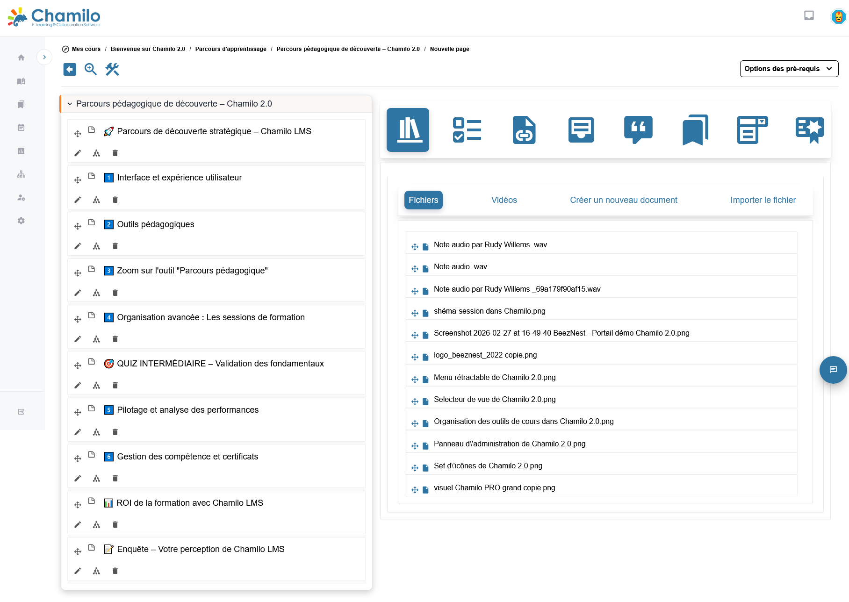Open the Options des pré-requis dropdown
This screenshot has height=602, width=849.
pyautogui.click(x=789, y=69)
